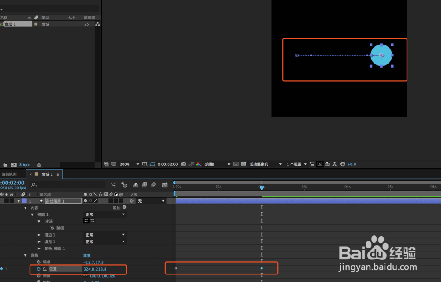Open the (完整) resolution dropdown

pos(217,164)
